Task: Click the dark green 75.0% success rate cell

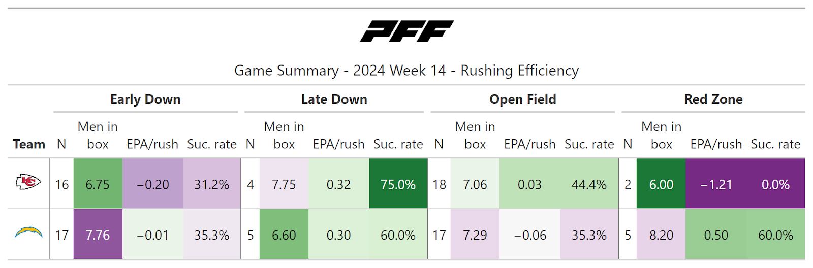Action: [398, 184]
